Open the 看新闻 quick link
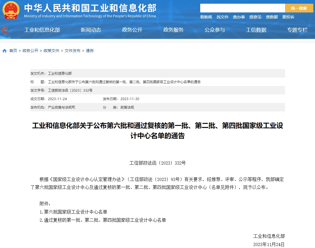The width and height of the screenshot is (315, 248). pos(206,17)
